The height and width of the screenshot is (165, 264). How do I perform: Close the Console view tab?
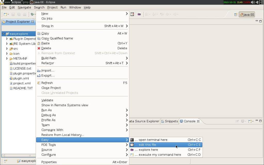[x=198, y=121]
